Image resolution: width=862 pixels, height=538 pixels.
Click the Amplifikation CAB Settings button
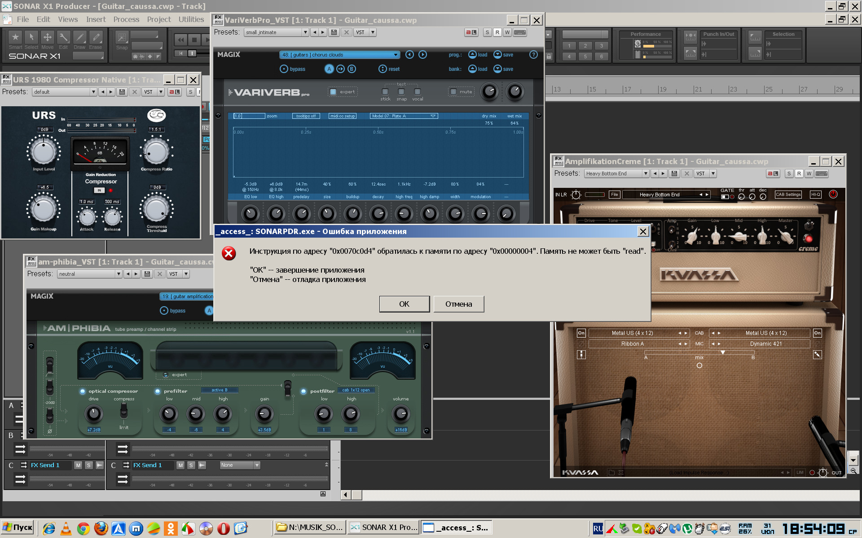pos(788,195)
